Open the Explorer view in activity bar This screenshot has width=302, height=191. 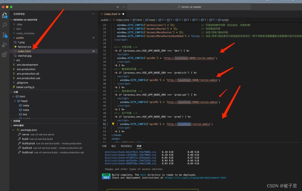tap(5, 15)
